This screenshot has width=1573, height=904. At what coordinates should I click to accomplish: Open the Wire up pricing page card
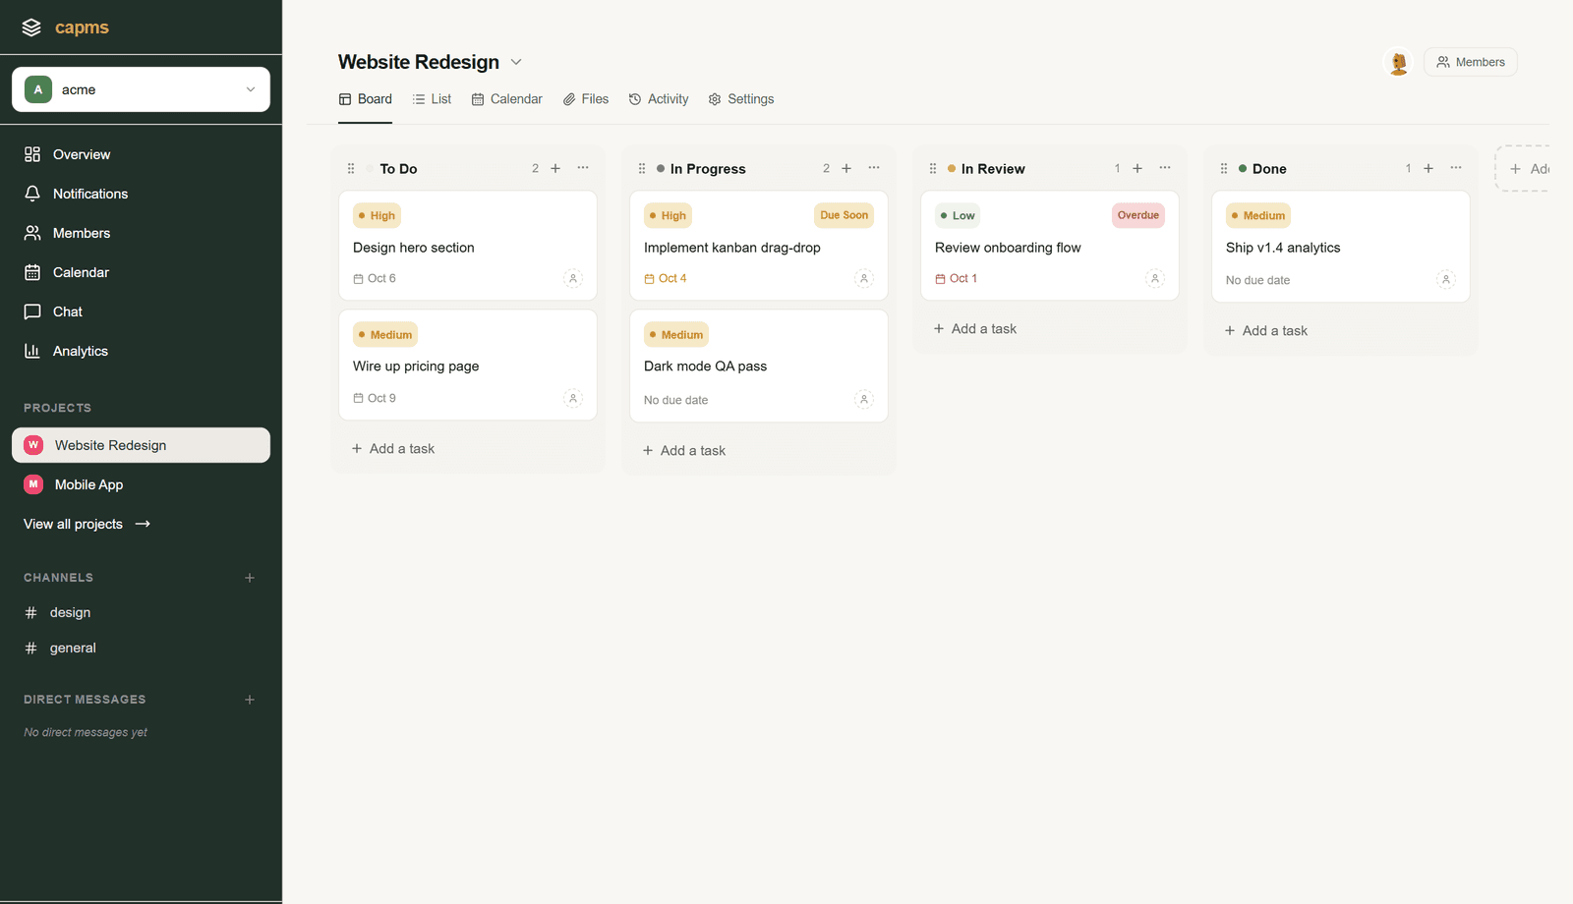click(x=468, y=366)
